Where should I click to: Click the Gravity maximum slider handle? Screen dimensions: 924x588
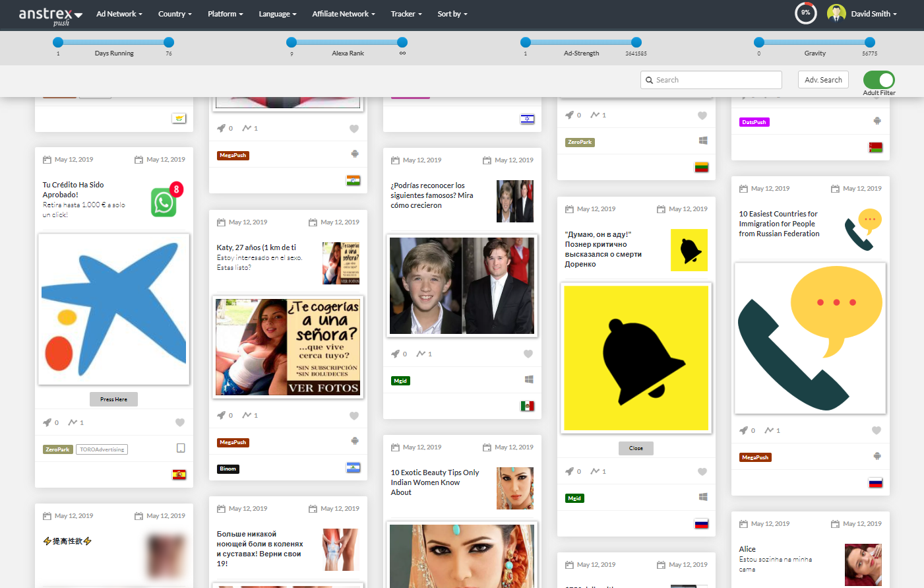[870, 42]
